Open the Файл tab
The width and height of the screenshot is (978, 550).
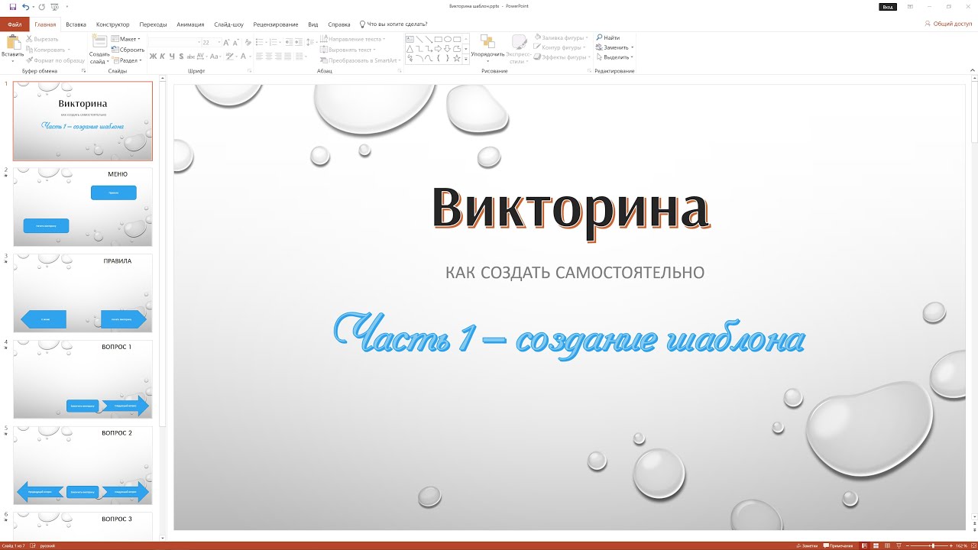pos(15,24)
